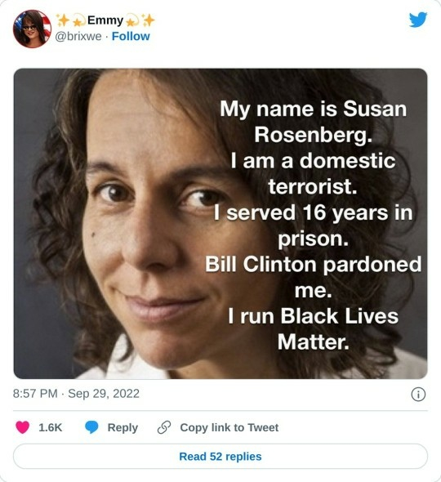Click the Reply text label
Viewport: 441px width, 482px height.
[122, 427]
